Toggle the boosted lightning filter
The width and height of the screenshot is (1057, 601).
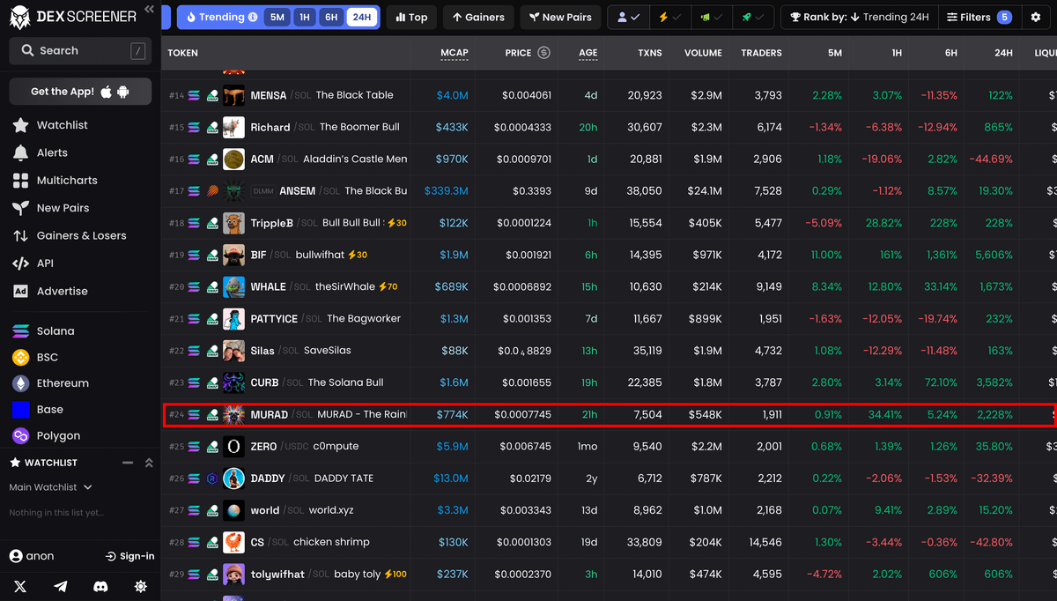pyautogui.click(x=670, y=17)
